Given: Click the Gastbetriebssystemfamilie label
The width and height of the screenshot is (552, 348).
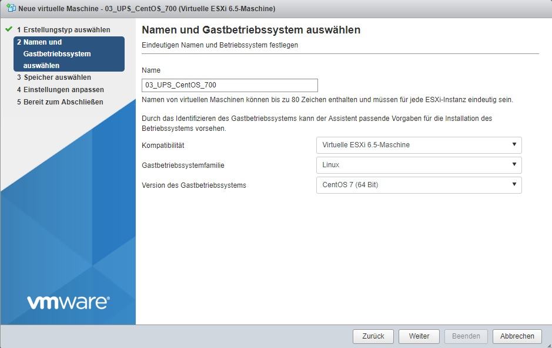Looking at the screenshot, I should [183, 165].
